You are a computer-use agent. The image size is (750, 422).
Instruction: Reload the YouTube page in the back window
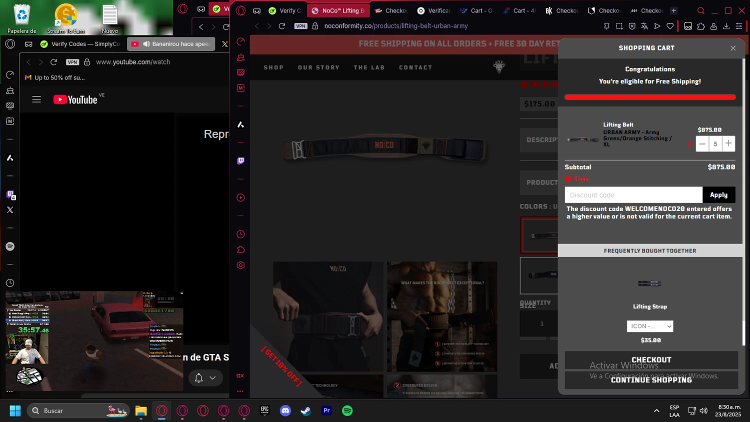tap(54, 62)
